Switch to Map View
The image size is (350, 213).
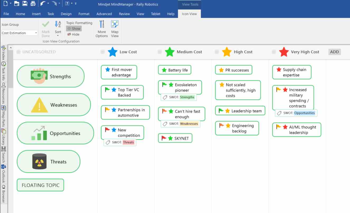[x=115, y=24]
